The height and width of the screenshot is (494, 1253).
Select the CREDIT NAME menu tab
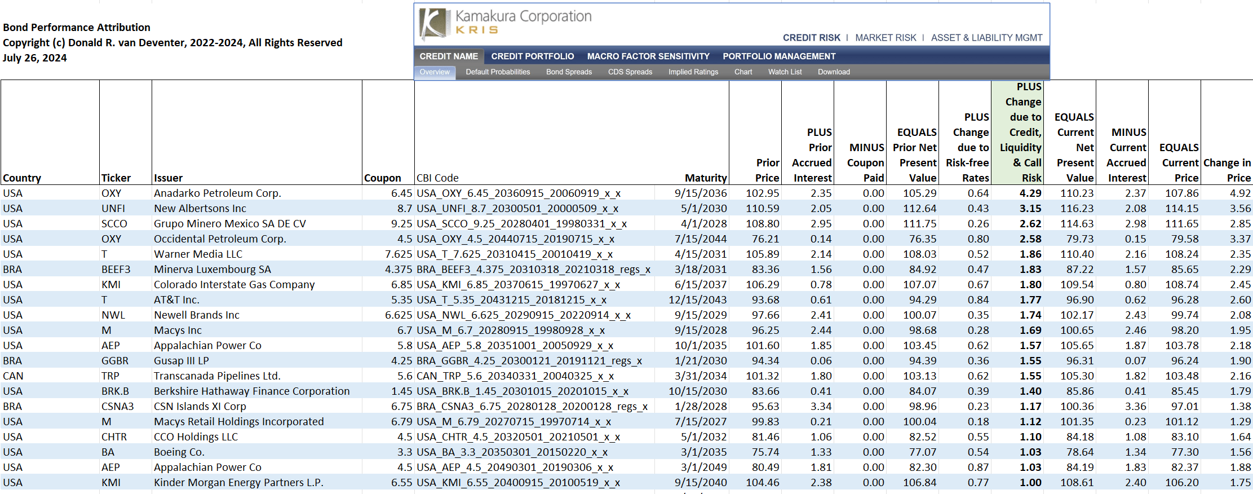(x=449, y=56)
